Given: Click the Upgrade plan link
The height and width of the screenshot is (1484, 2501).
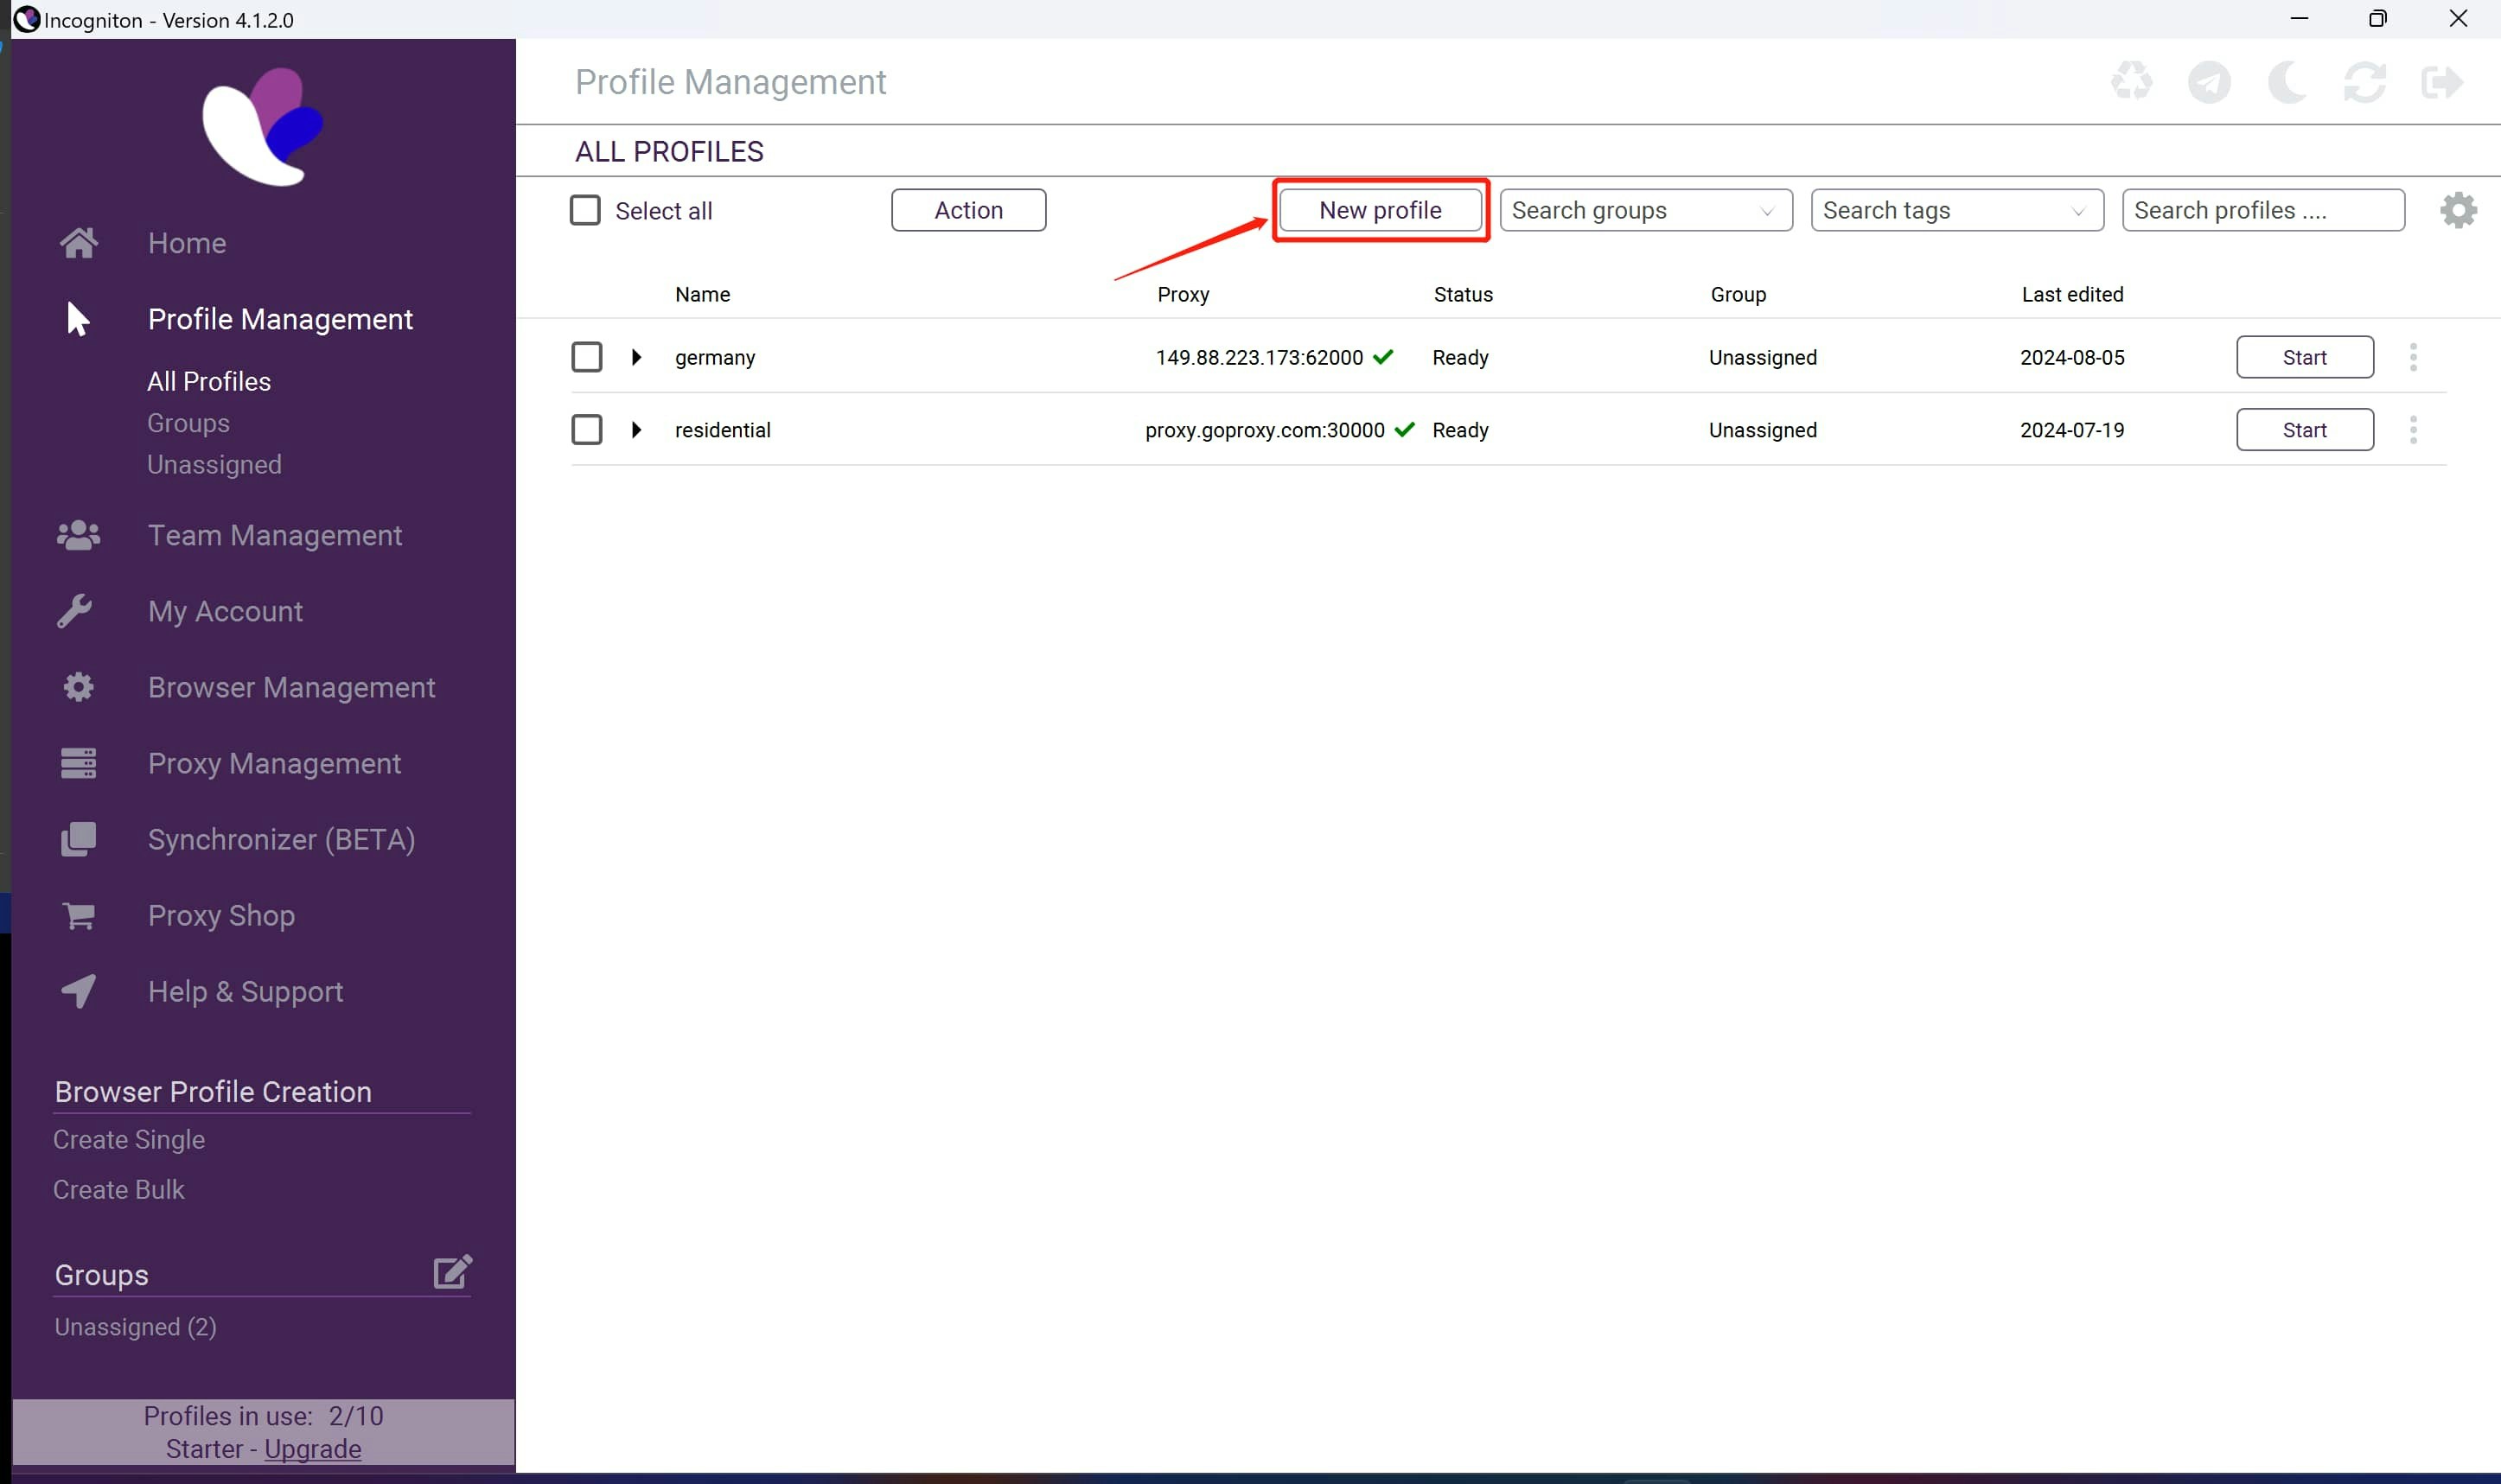Looking at the screenshot, I should (312, 1449).
